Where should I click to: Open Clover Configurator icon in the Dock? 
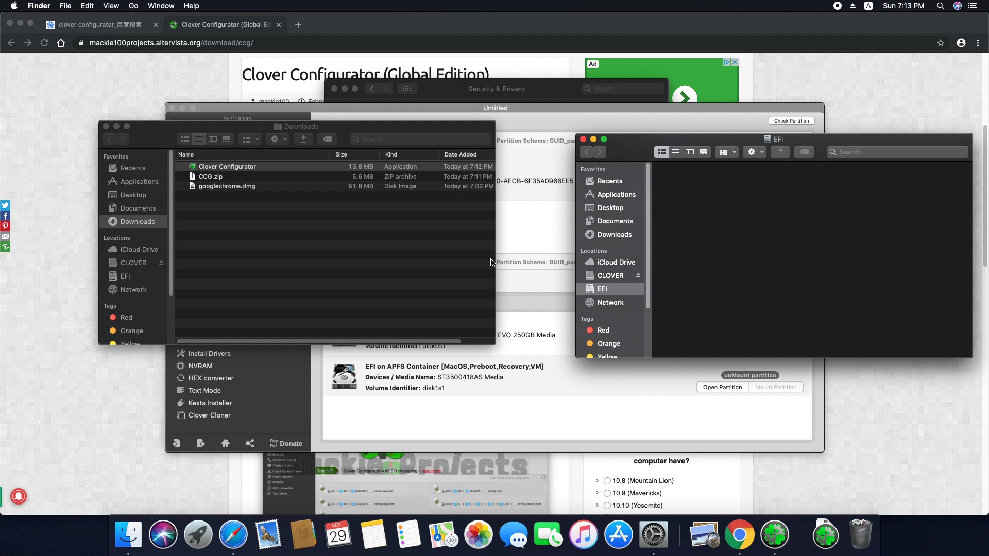coord(774,535)
